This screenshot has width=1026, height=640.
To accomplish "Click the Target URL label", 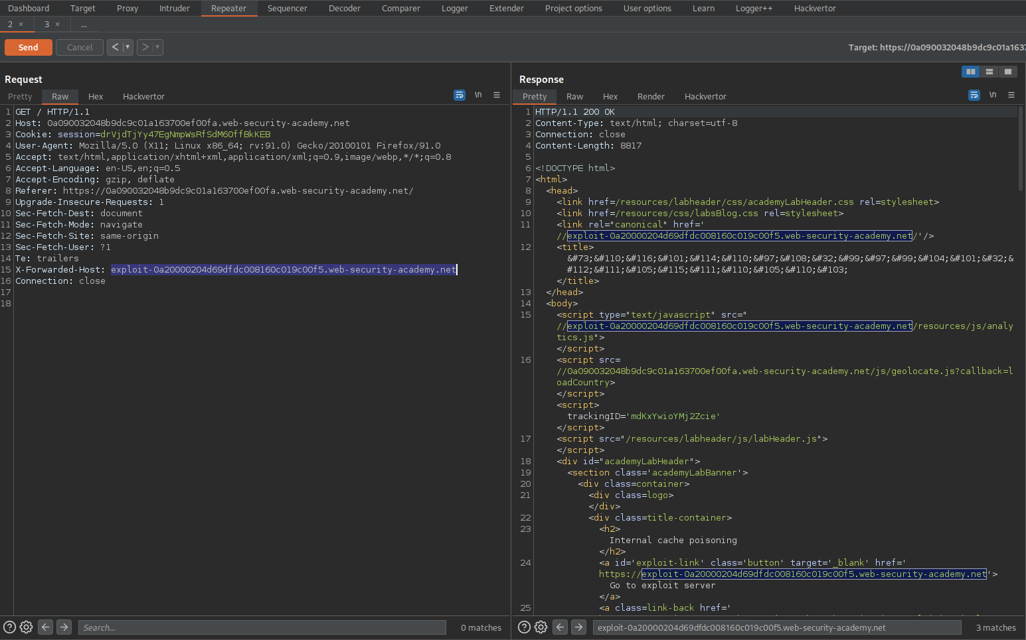I will pyautogui.click(x=936, y=48).
